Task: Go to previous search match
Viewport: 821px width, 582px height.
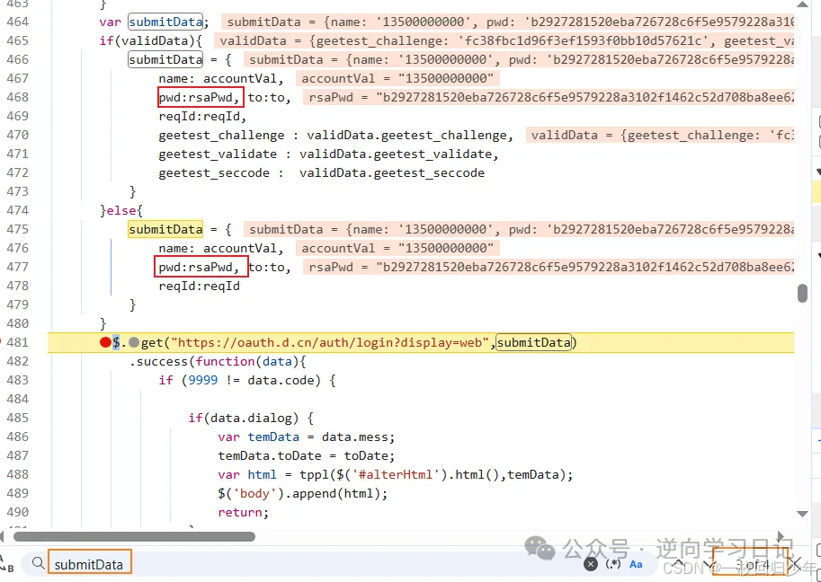Action: point(679,564)
